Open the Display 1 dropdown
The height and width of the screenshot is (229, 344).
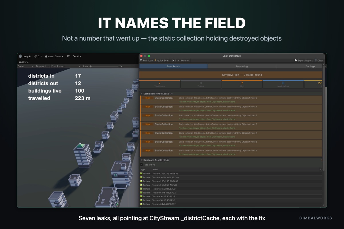click(43, 66)
